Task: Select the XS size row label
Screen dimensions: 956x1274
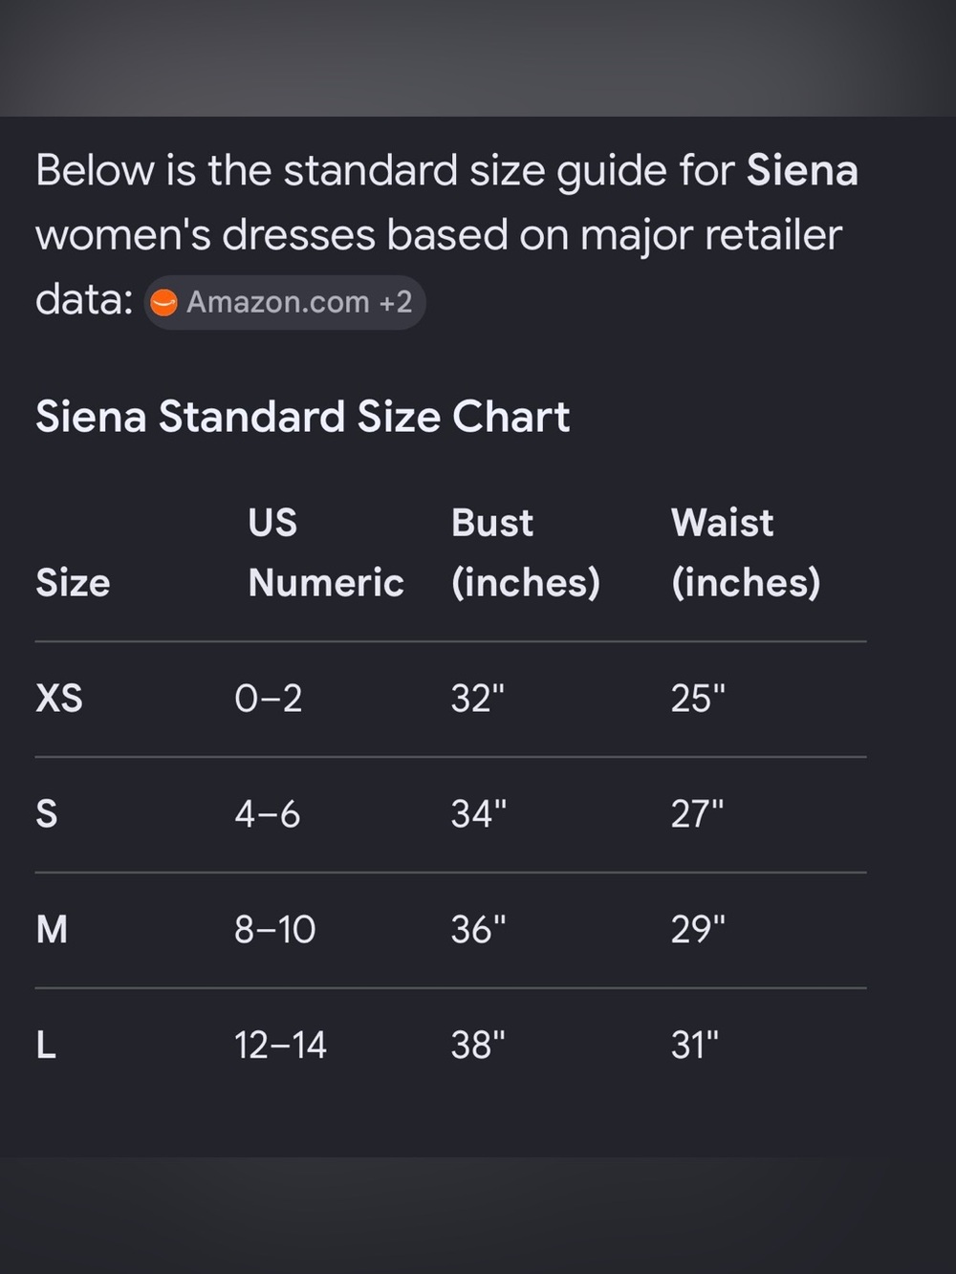Action: tap(59, 699)
